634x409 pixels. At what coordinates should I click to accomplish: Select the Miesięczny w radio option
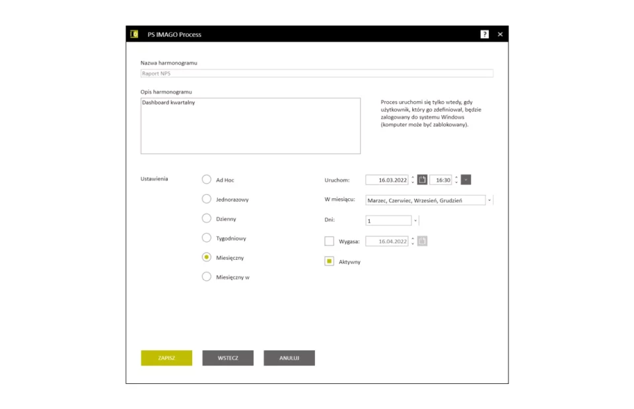pos(207,278)
